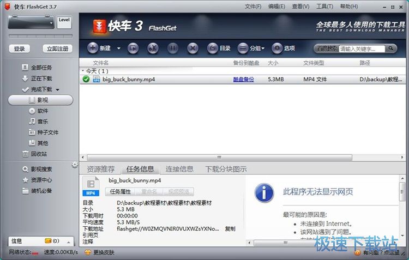Collapse the 今天 (1) group
Viewport: 409px width, 260px height.
click(83, 71)
